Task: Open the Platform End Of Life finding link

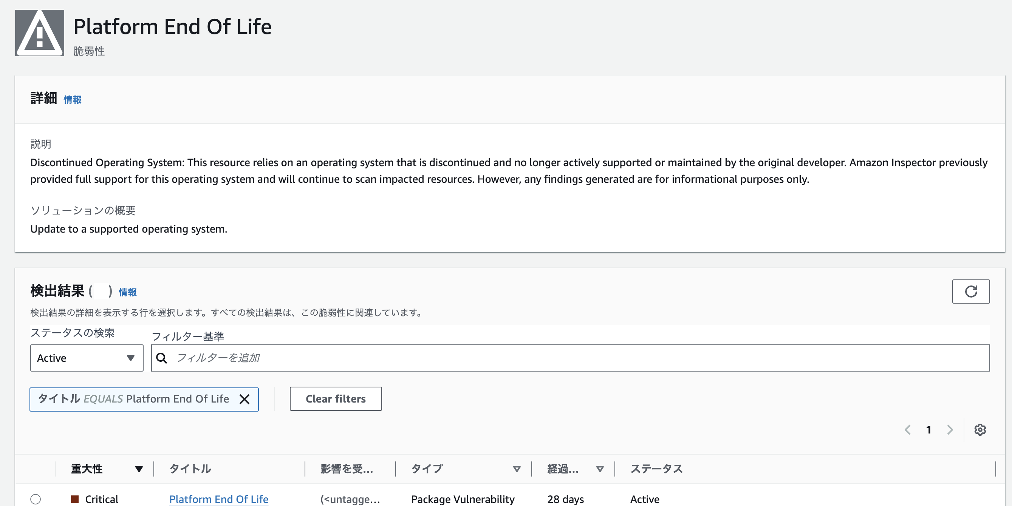Action: (218, 499)
